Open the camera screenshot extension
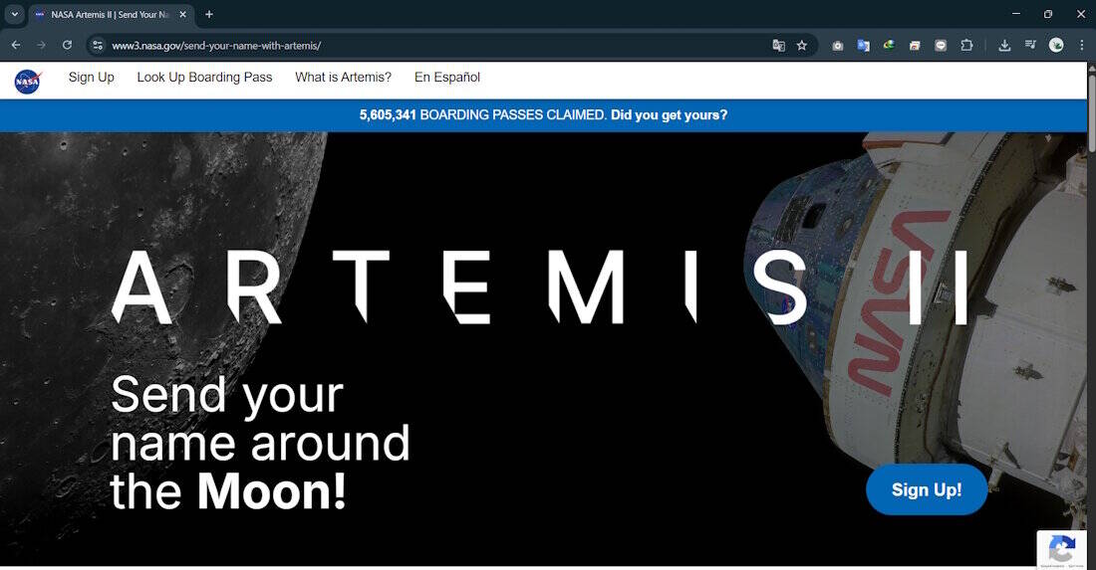This screenshot has width=1096, height=570. (837, 46)
